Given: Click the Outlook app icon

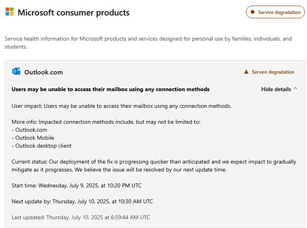Looking at the screenshot, I should click(x=16, y=72).
